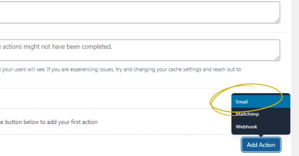The width and height of the screenshot is (299, 156).
Task: Click the blank area left of the Email popup
Action: coord(115,98)
